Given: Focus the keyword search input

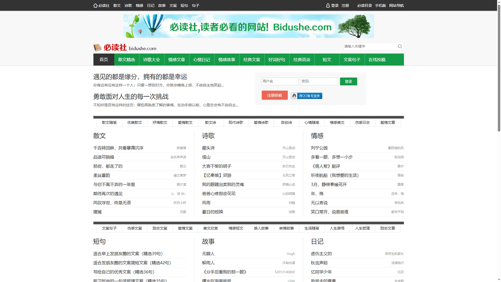Looking at the screenshot, I should [370, 46].
